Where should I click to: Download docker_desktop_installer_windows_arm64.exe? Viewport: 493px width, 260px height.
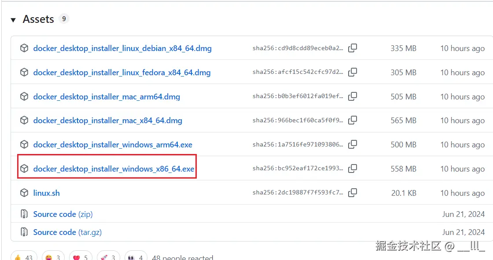(x=113, y=145)
